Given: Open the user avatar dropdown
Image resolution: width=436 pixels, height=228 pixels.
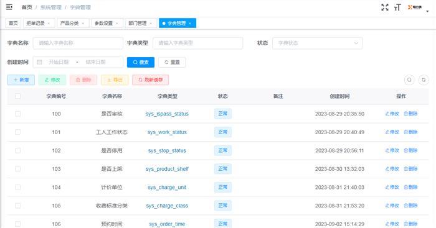Looking at the screenshot, I should (418, 7).
